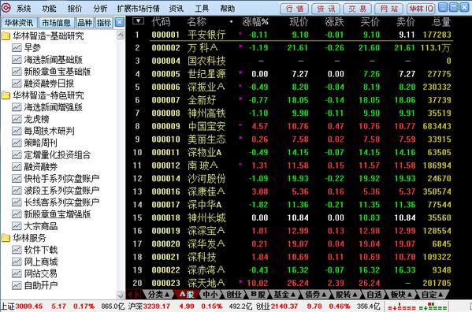The image size is (472, 312).
Task: Click the chart icon beside 每周技术研判
Action: click(17, 131)
